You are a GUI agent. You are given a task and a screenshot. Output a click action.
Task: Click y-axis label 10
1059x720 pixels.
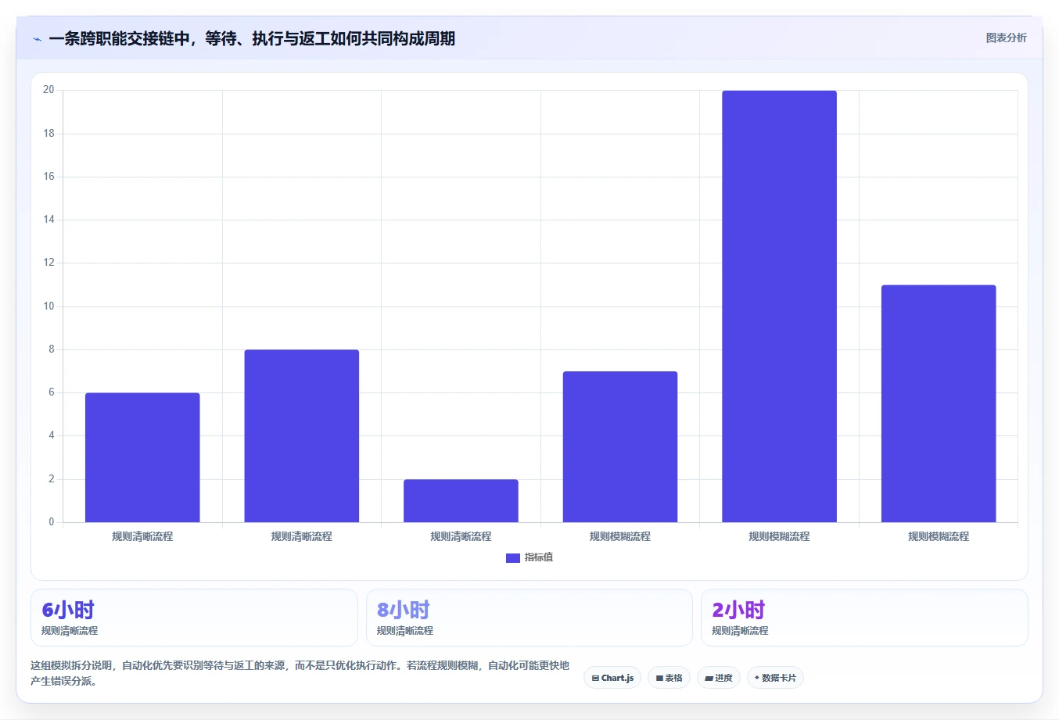(x=48, y=306)
